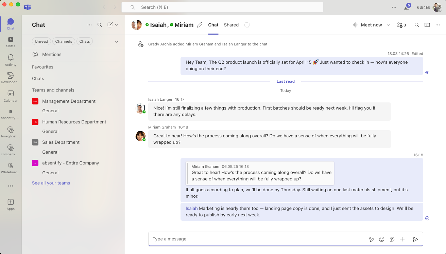Screen dimensions: 446x254
Task: Click See all your teams link
Action: 51,183
